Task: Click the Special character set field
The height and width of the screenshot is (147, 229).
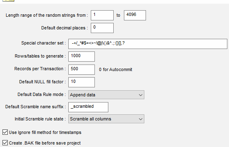Action: tap(148, 44)
